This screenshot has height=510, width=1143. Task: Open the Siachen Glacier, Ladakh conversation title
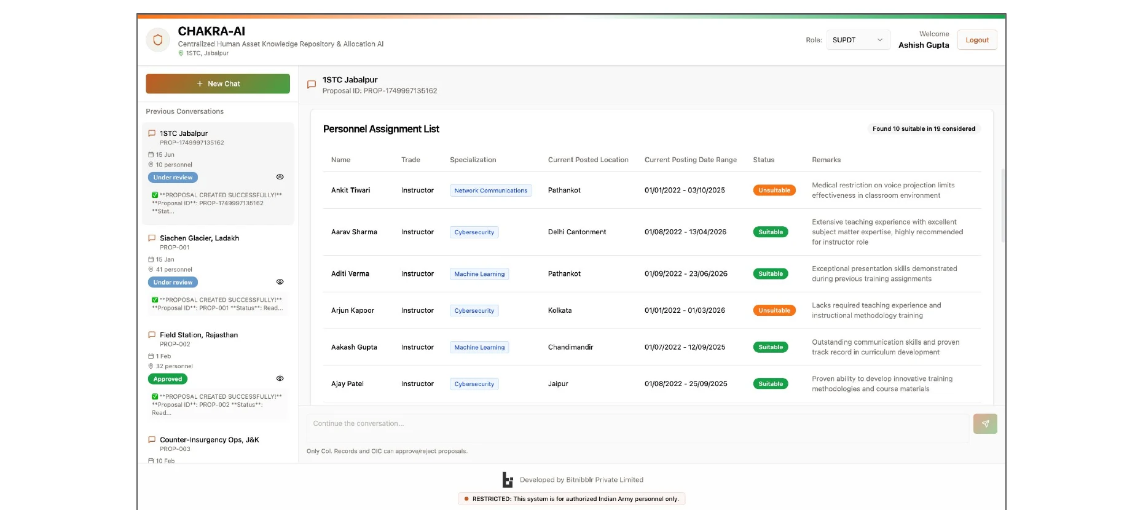199,238
